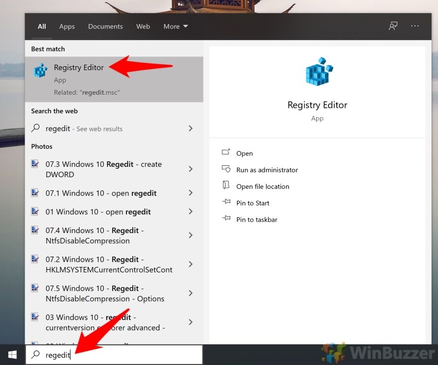Viewport: 438px width, 365px height.
Task: Click the feedback person icon in header
Action: tap(393, 26)
